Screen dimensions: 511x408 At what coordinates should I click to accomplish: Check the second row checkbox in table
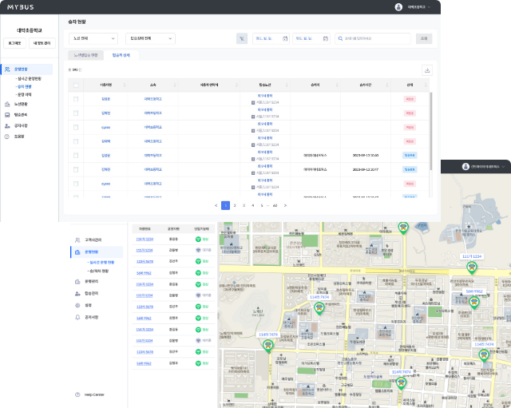tap(76, 113)
